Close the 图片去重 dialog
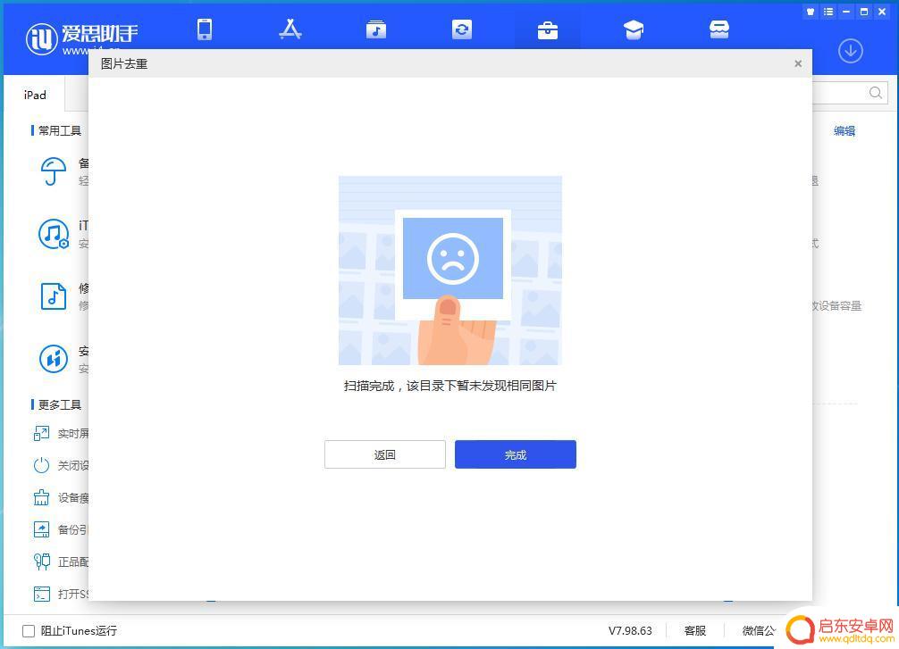This screenshot has height=649, width=899. [x=797, y=63]
